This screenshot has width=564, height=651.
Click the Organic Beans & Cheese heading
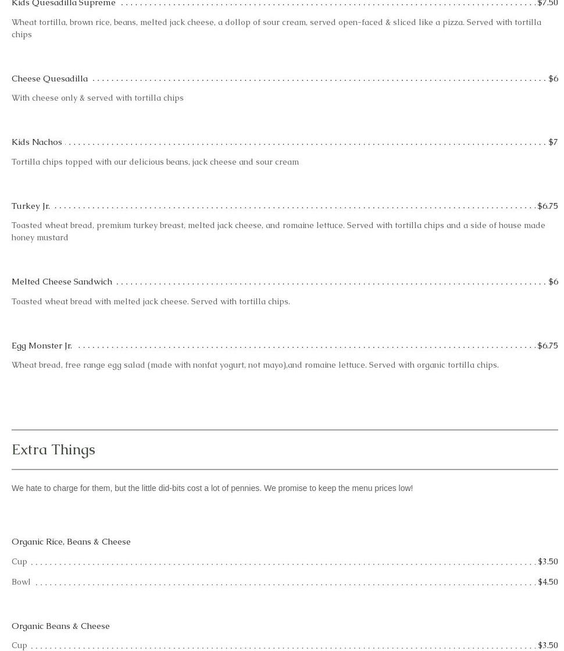[x=60, y=626]
